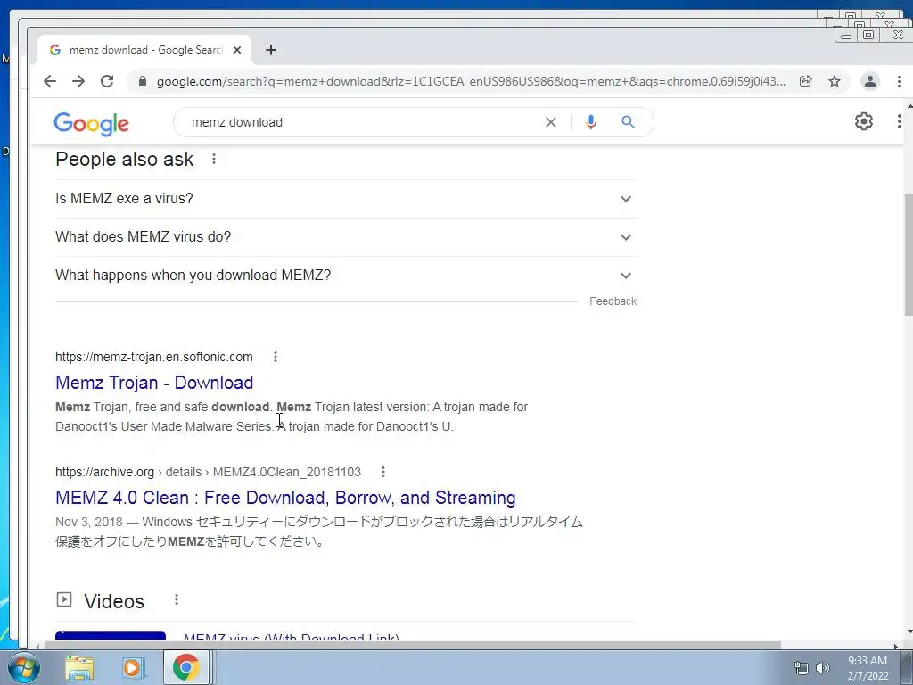Click the Feedback link
Image resolution: width=913 pixels, height=685 pixels.
pos(613,301)
